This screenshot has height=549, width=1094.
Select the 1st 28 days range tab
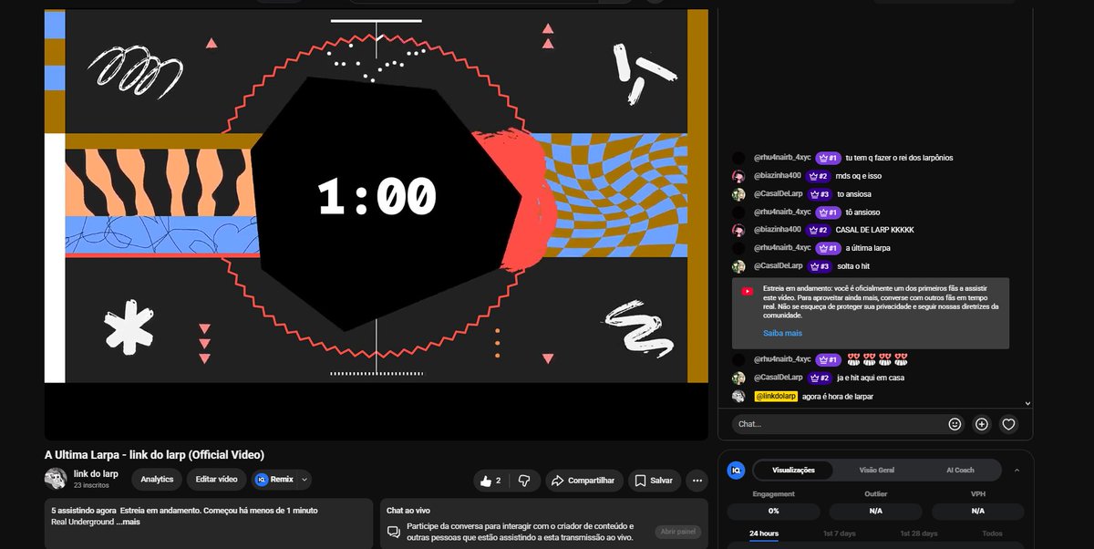click(919, 533)
